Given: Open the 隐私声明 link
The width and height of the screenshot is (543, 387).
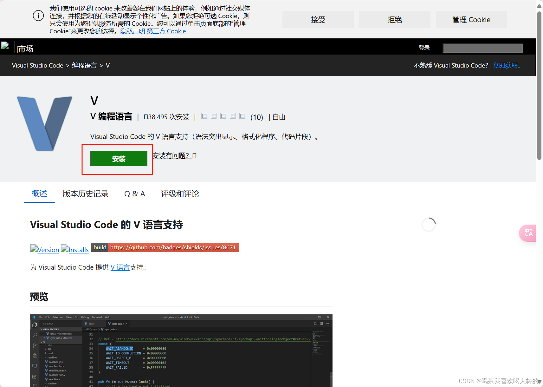Looking at the screenshot, I should (x=132, y=31).
